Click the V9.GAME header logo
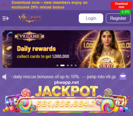 [30, 18]
